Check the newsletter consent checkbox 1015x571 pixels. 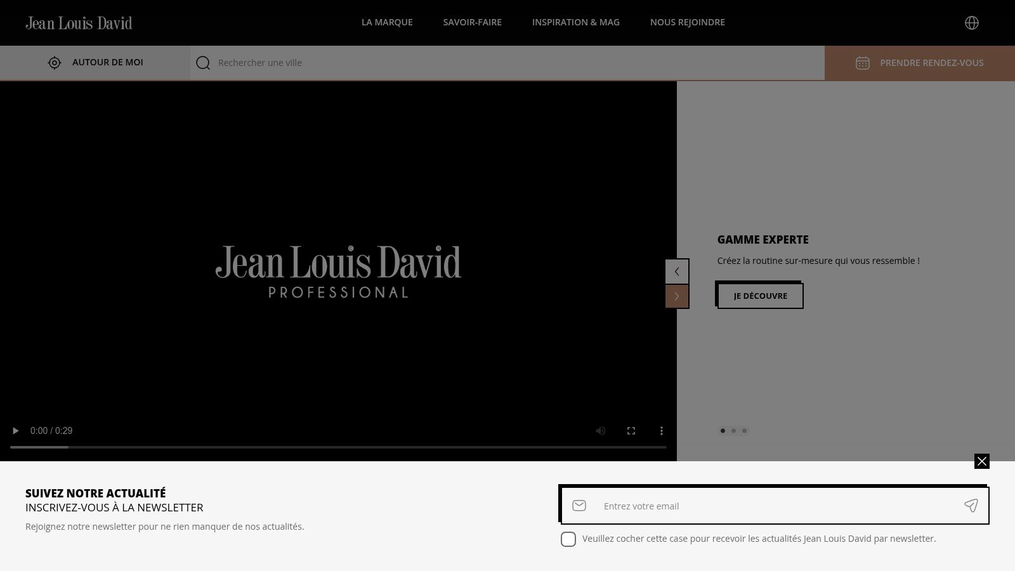click(x=568, y=539)
